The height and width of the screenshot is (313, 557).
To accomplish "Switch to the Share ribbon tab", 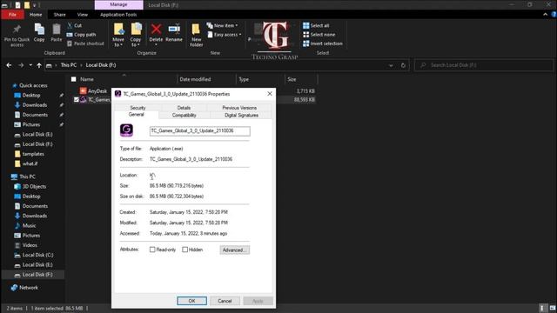I will coord(60,15).
